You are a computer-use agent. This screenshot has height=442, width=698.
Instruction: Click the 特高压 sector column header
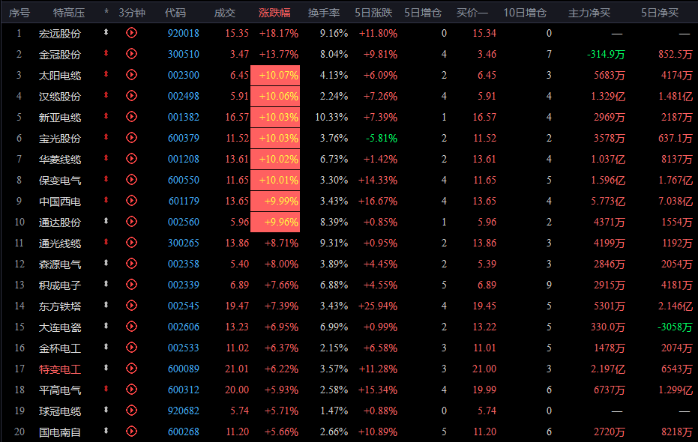[x=69, y=13]
